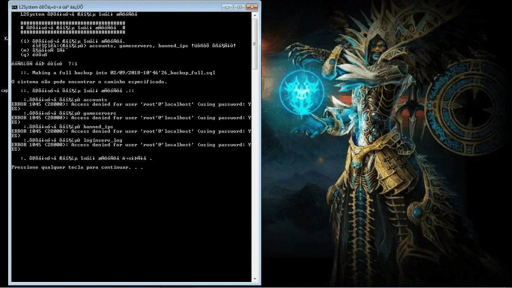
Task: Click the 'gameservers' table line in output
Action: pyautogui.click(x=70, y=113)
